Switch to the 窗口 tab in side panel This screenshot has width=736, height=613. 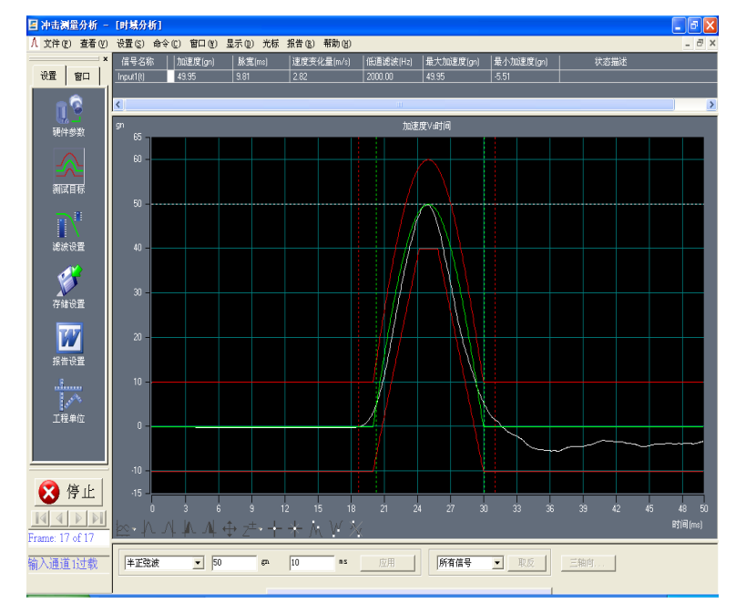pos(82,77)
